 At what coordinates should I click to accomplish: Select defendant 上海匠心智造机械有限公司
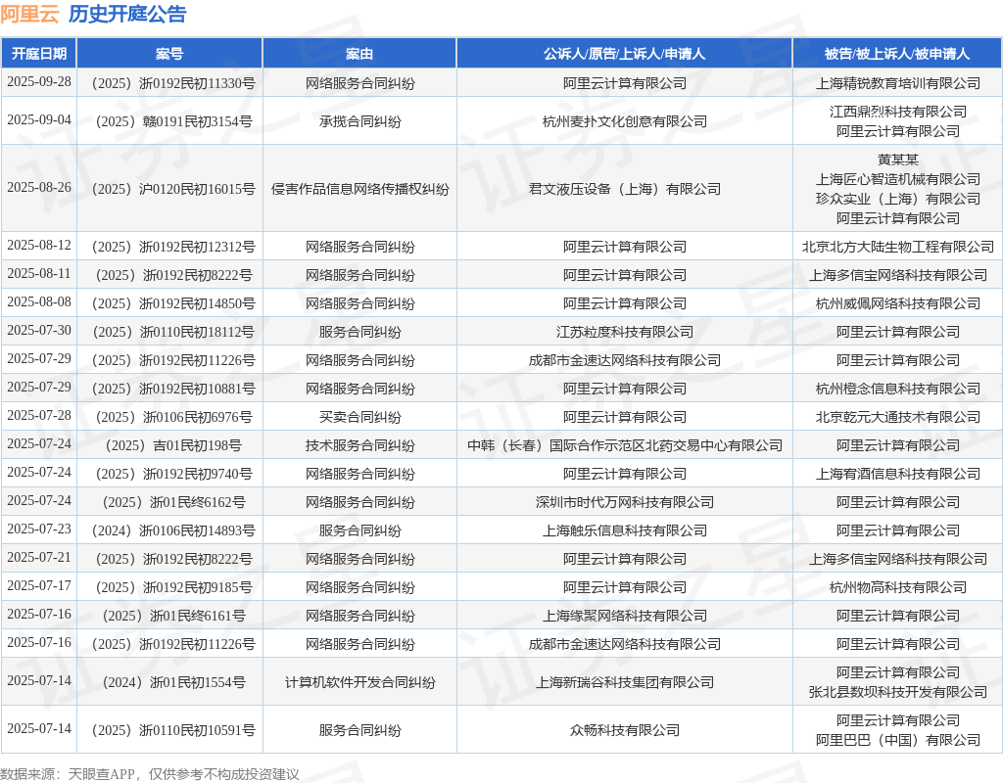tap(897, 179)
